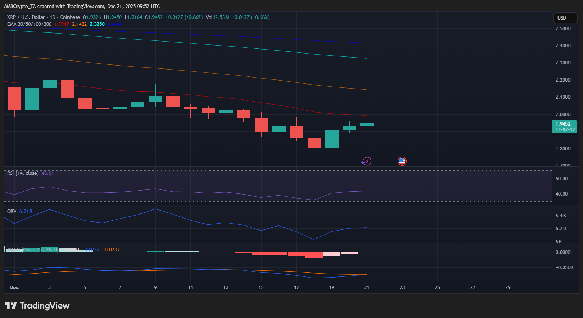Click date 15 on the time axis

coord(261,287)
